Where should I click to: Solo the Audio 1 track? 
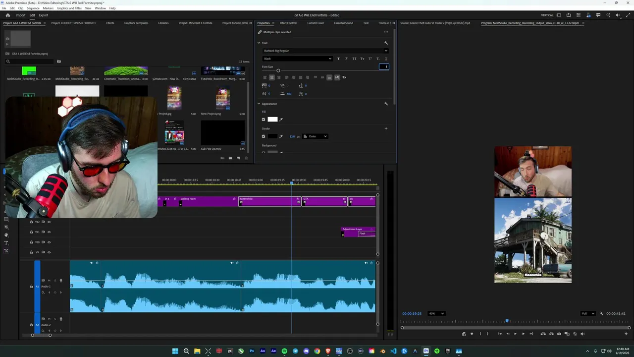click(x=54, y=281)
